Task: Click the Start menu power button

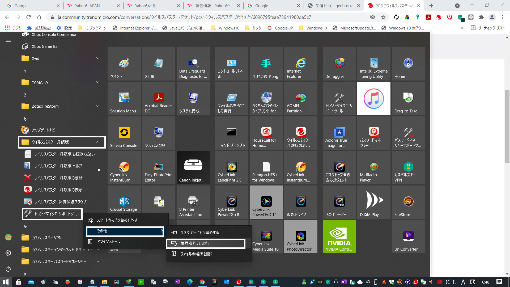Action: tap(8, 269)
